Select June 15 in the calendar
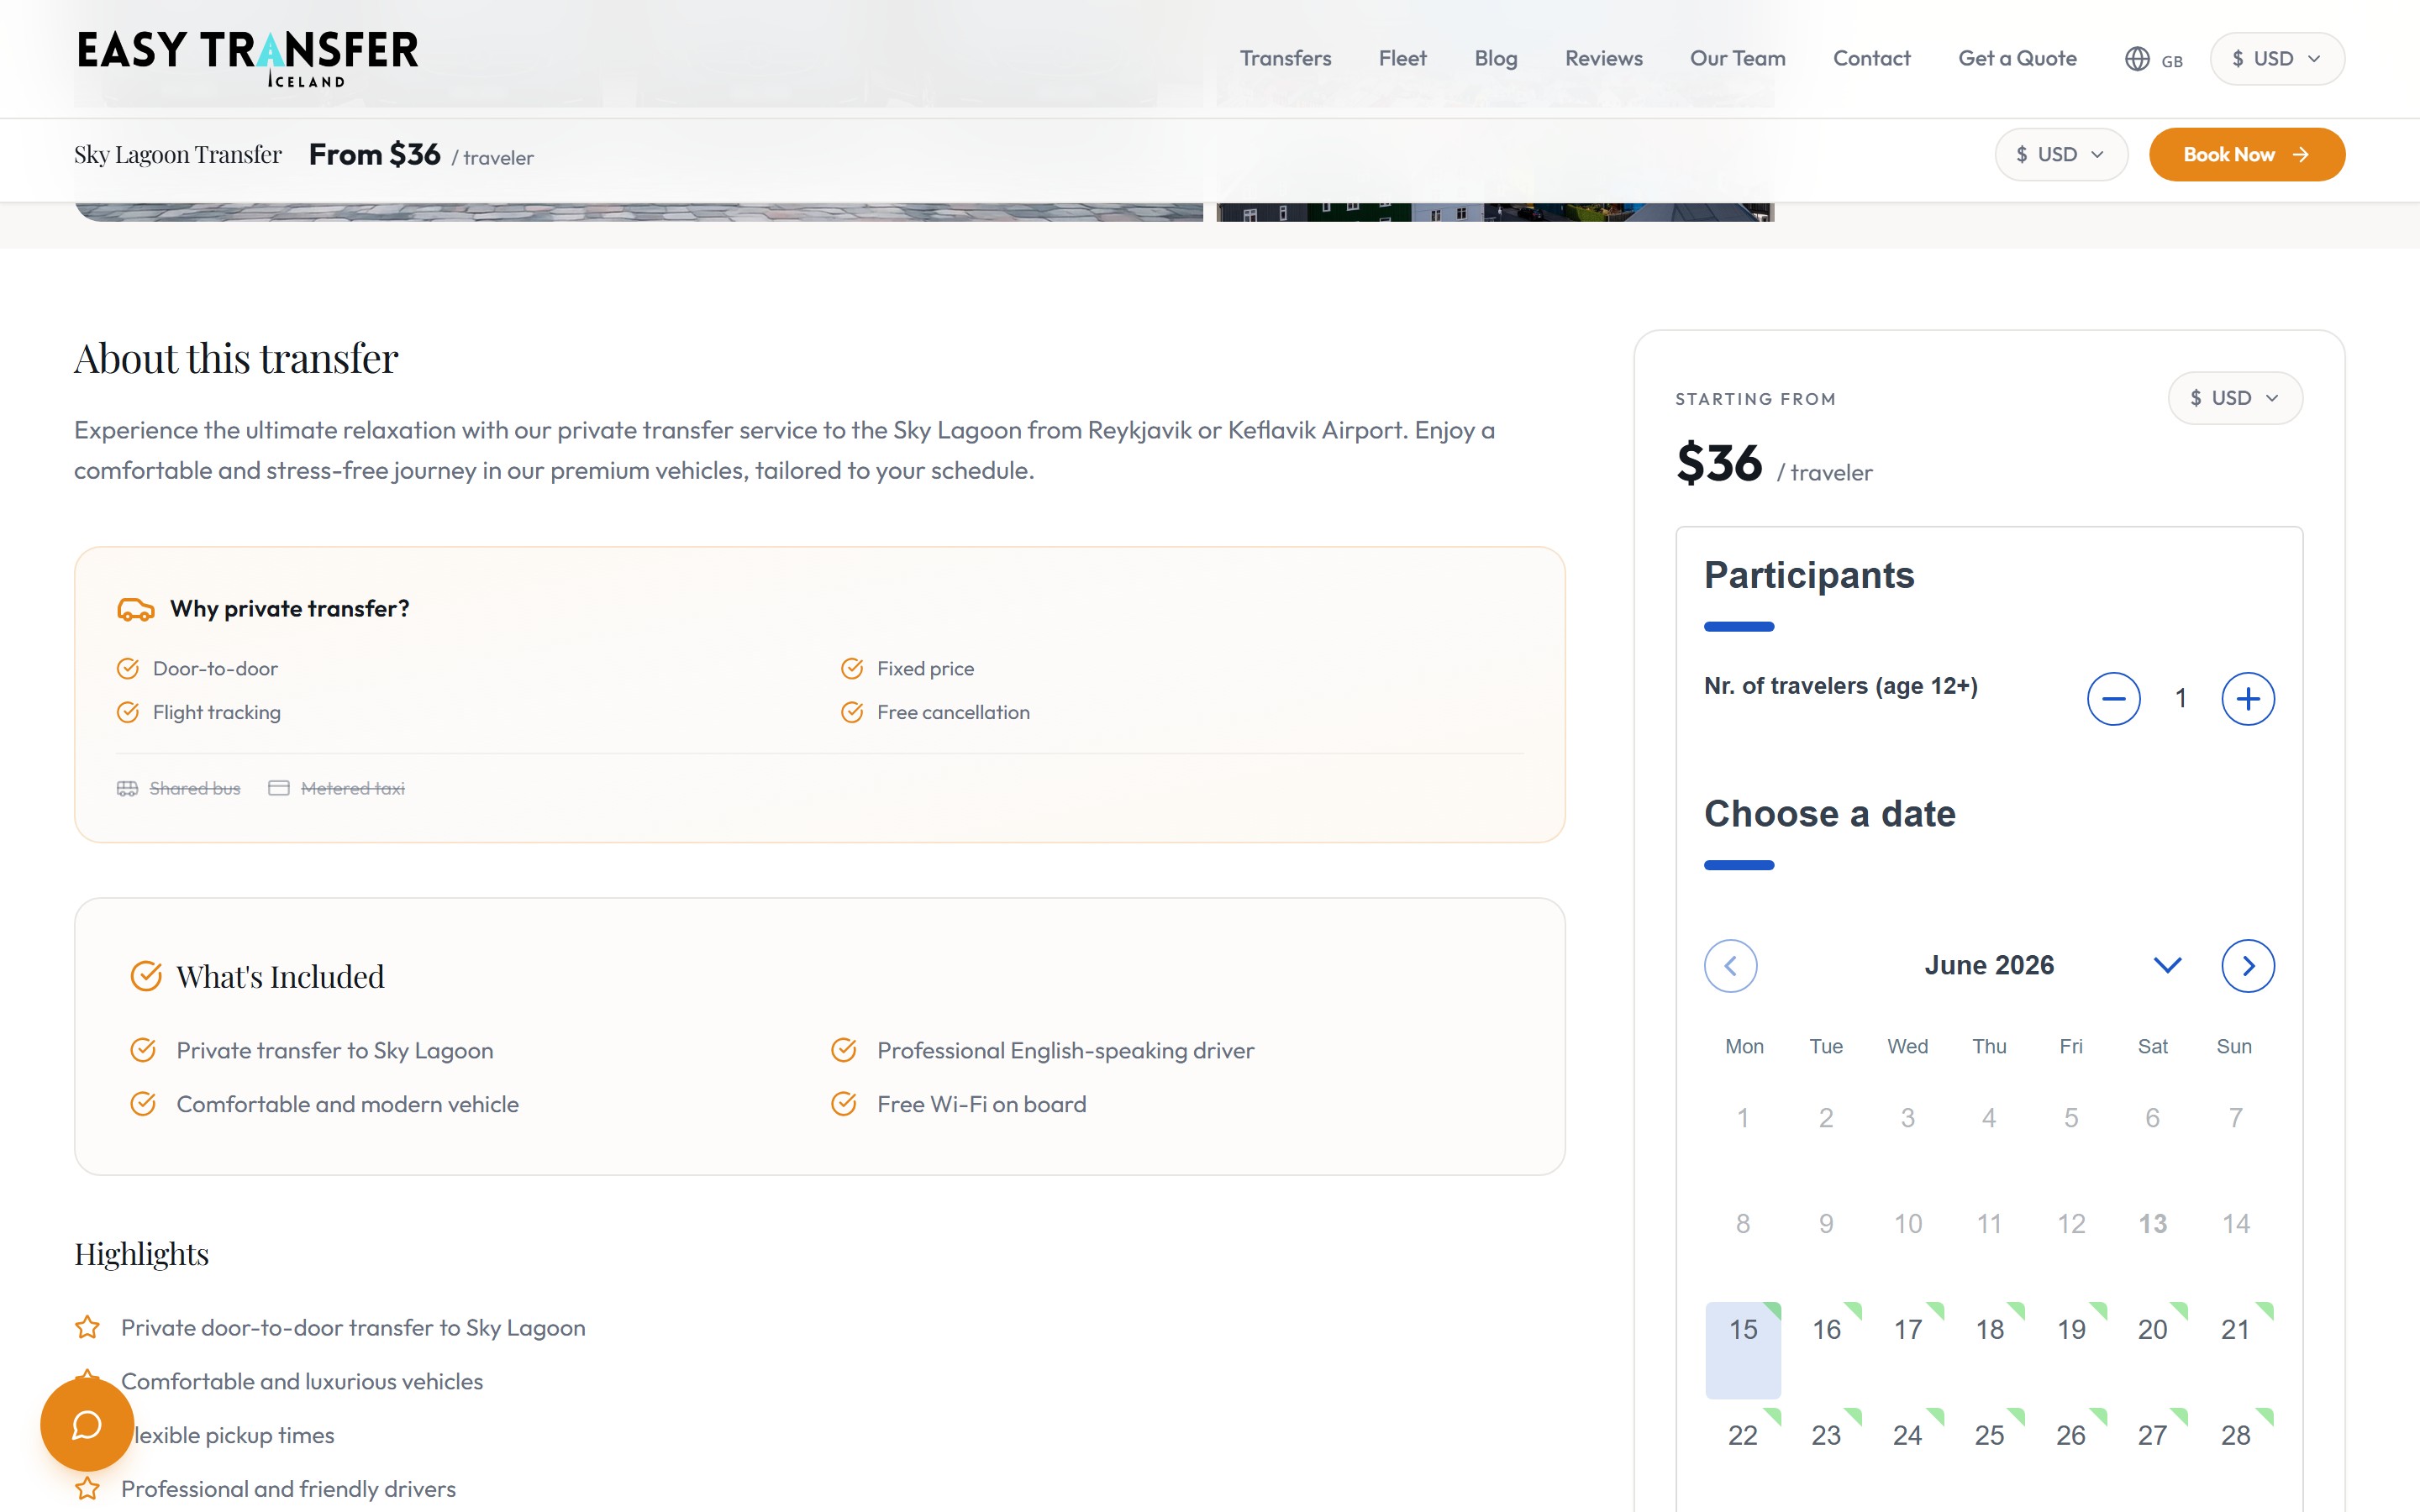The height and width of the screenshot is (1512, 2420). [1743, 1350]
